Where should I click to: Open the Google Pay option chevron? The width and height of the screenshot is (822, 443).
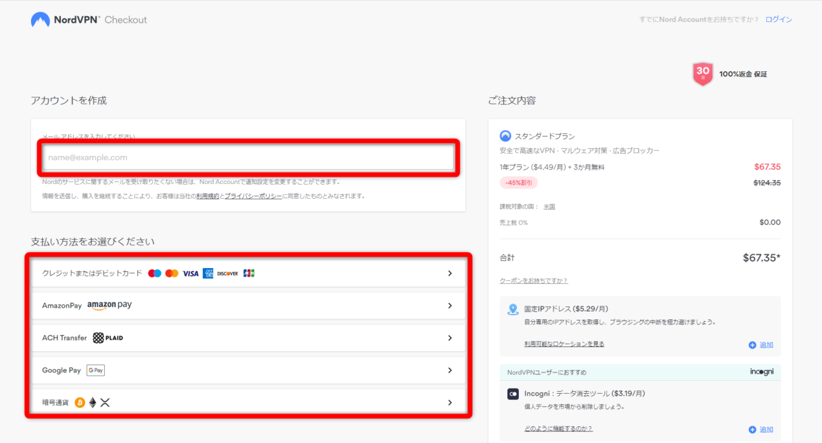[450, 371]
